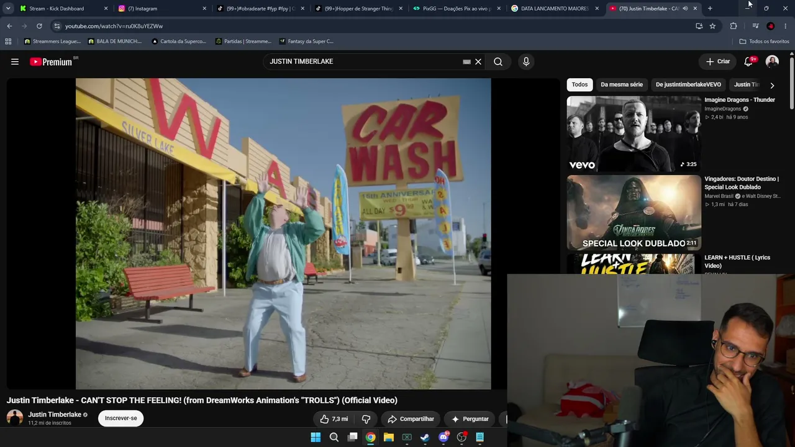Open File Explorer from the taskbar
The height and width of the screenshot is (447, 795).
(x=389, y=437)
